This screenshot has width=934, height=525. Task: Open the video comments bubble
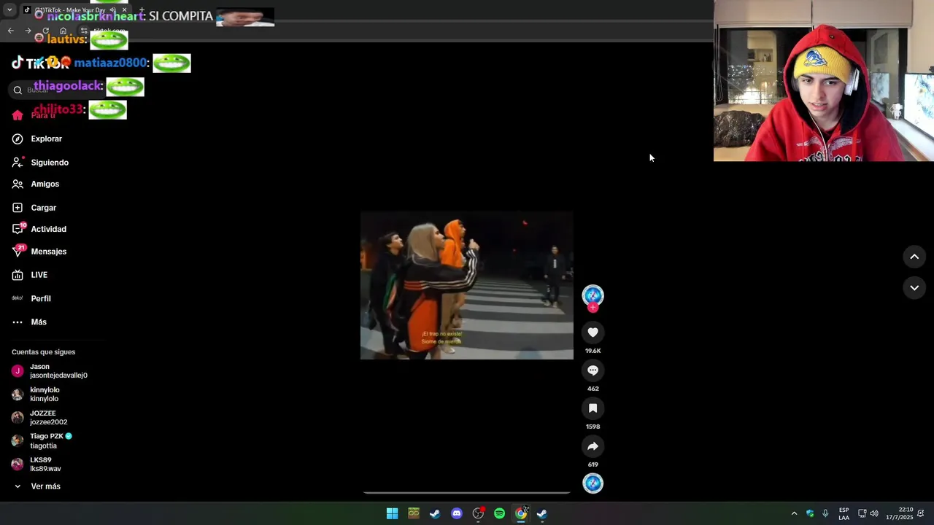point(593,370)
